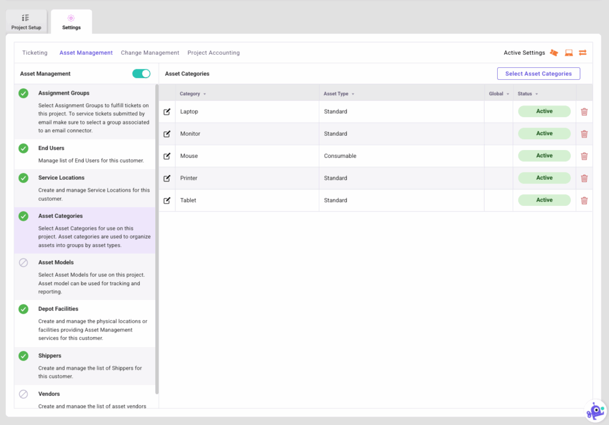Click the Select Asset Categories button

[538, 73]
